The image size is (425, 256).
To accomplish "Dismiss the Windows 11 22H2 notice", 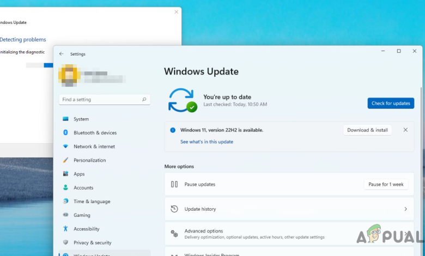I will (405, 130).
